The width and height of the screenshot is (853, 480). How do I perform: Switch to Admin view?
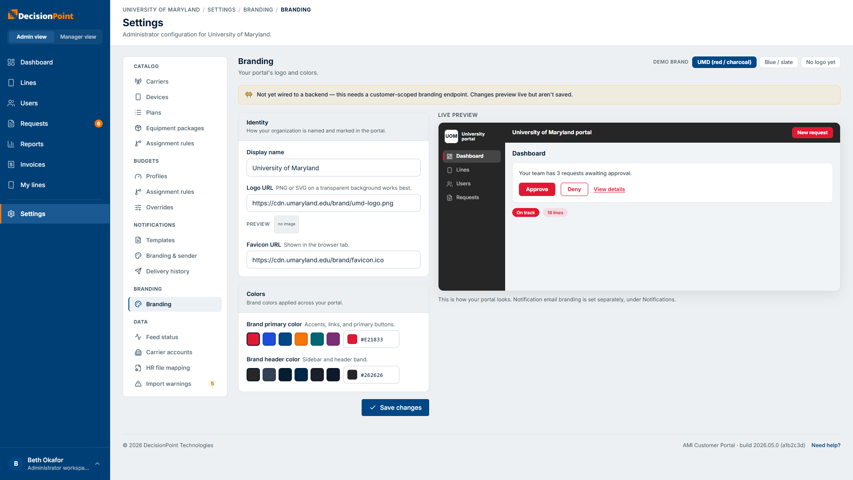pyautogui.click(x=32, y=37)
